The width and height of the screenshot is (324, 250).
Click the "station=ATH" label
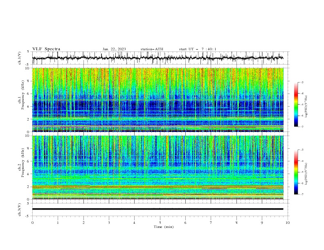pyautogui.click(x=152, y=49)
